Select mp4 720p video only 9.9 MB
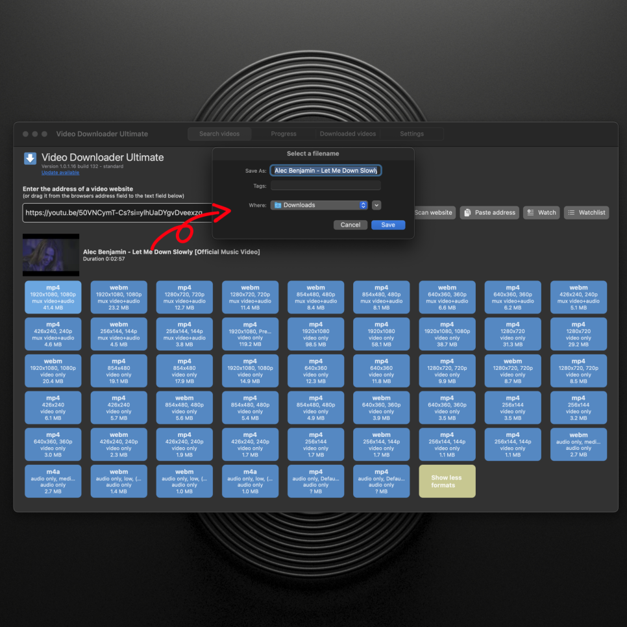627x627 pixels. click(447, 371)
